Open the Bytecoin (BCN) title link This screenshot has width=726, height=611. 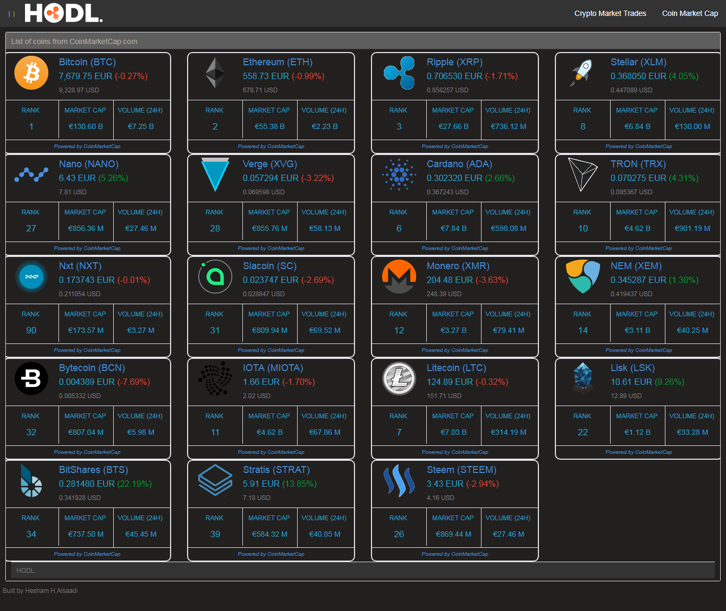(92, 368)
